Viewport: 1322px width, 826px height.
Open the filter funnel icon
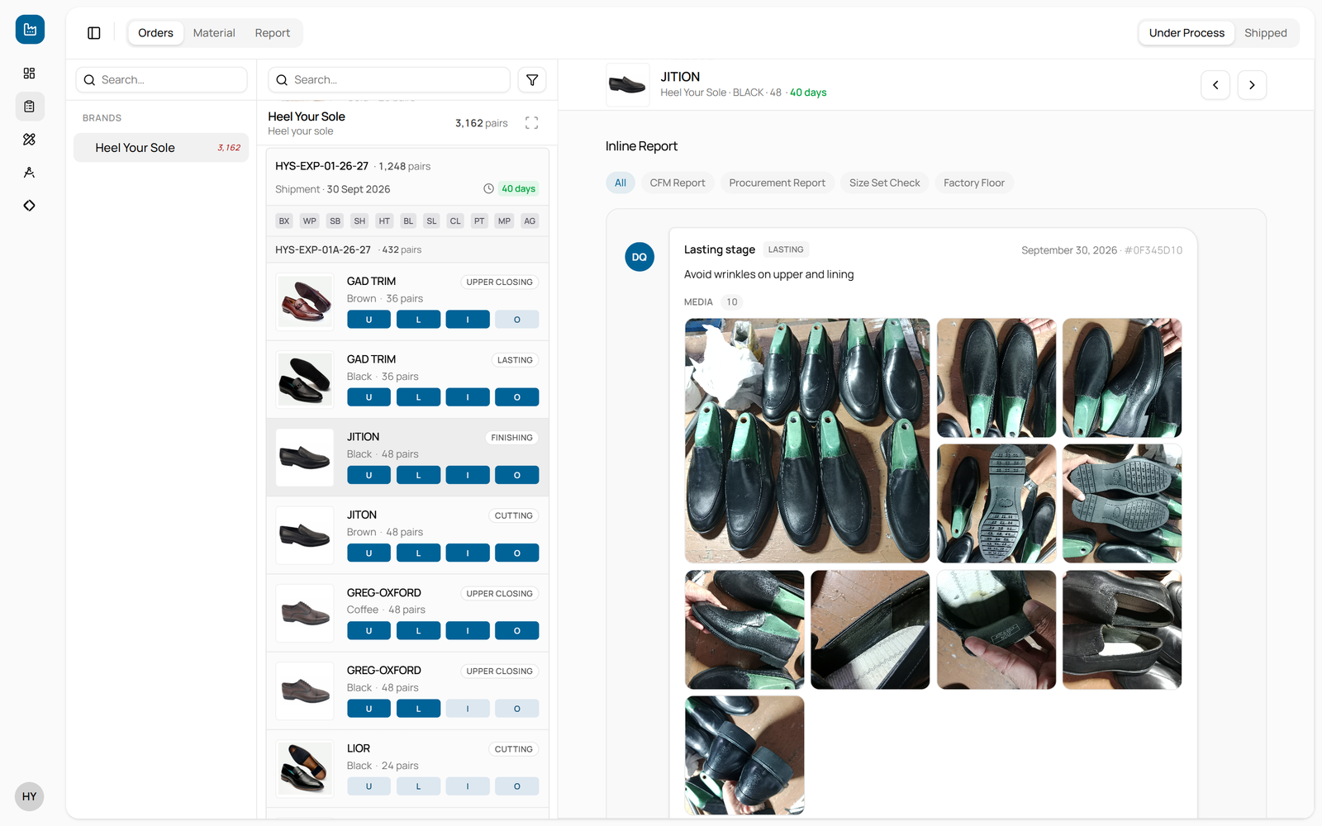[x=532, y=80]
